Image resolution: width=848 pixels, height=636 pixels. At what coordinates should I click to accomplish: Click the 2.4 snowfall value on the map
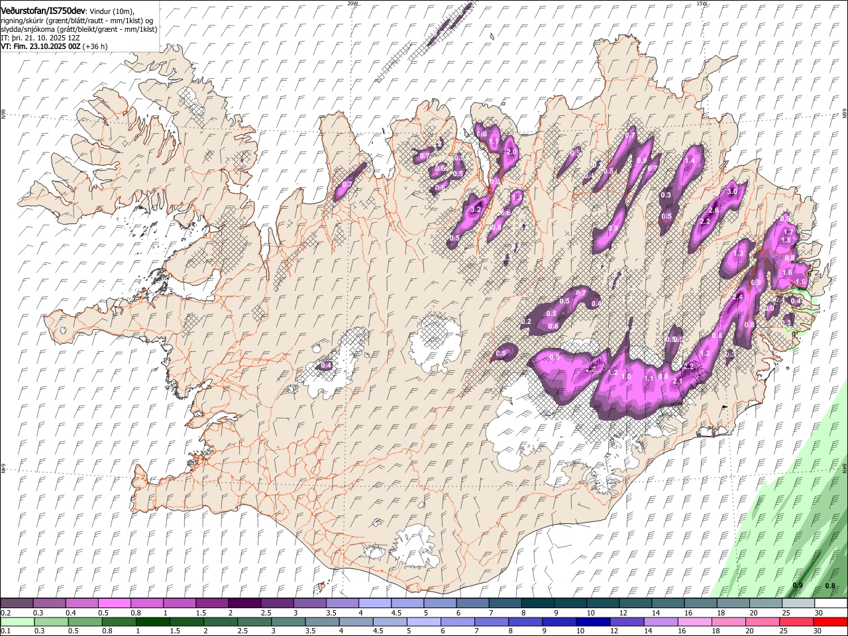[739, 297]
